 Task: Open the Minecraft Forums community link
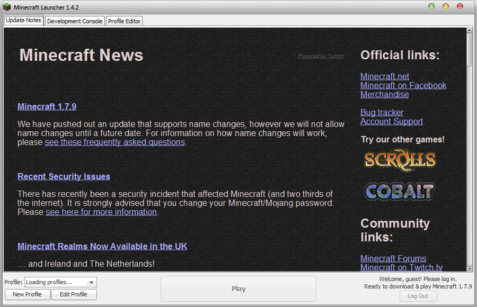tap(393, 258)
